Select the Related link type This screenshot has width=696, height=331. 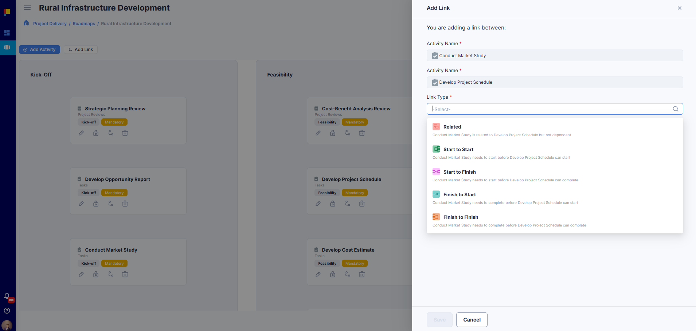click(x=452, y=127)
